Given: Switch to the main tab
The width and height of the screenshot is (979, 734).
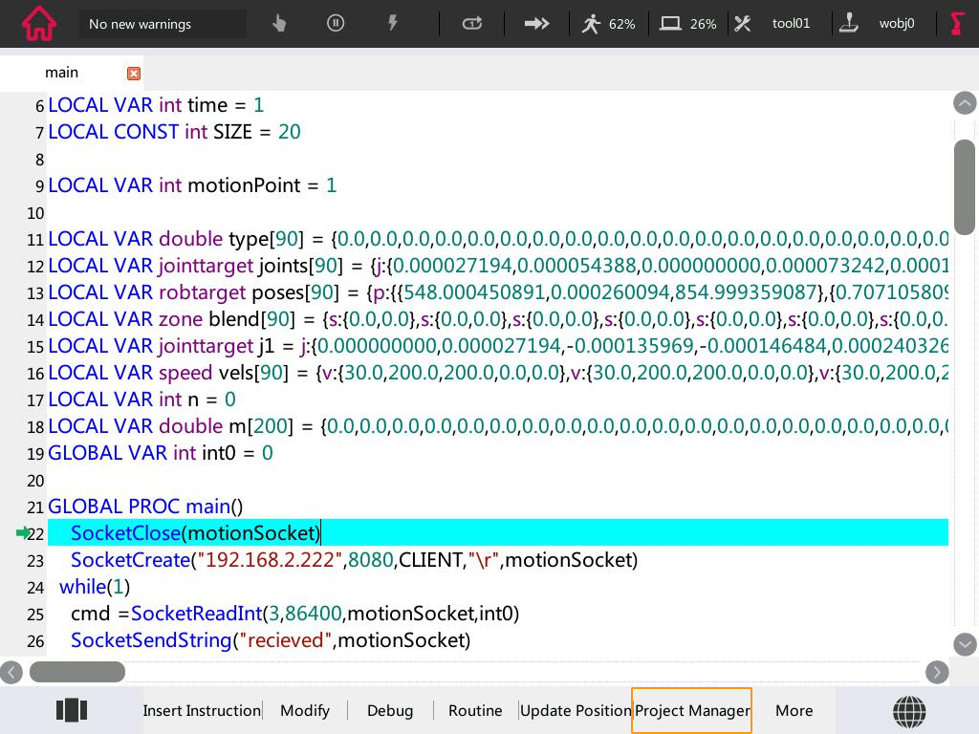Looking at the screenshot, I should (x=62, y=73).
